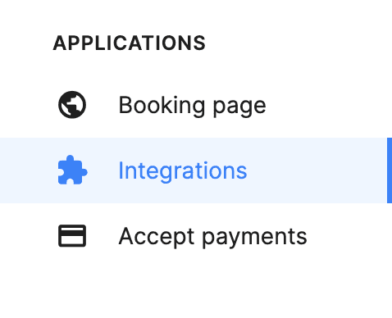Click the globe icon beside Booking page

(72, 105)
